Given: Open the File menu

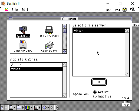Looking at the screenshot, I should click(15, 10).
